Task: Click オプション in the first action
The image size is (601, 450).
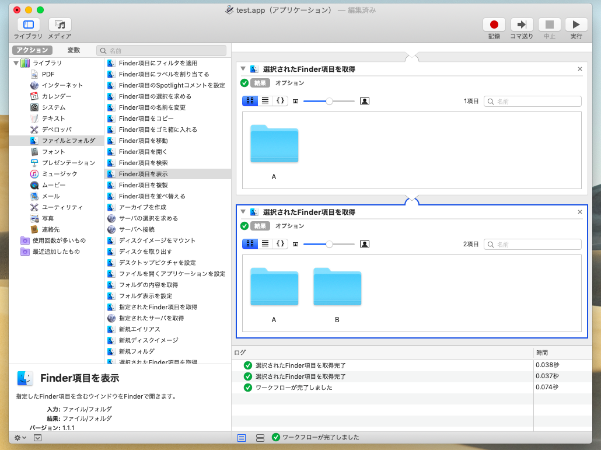Action: 289,83
